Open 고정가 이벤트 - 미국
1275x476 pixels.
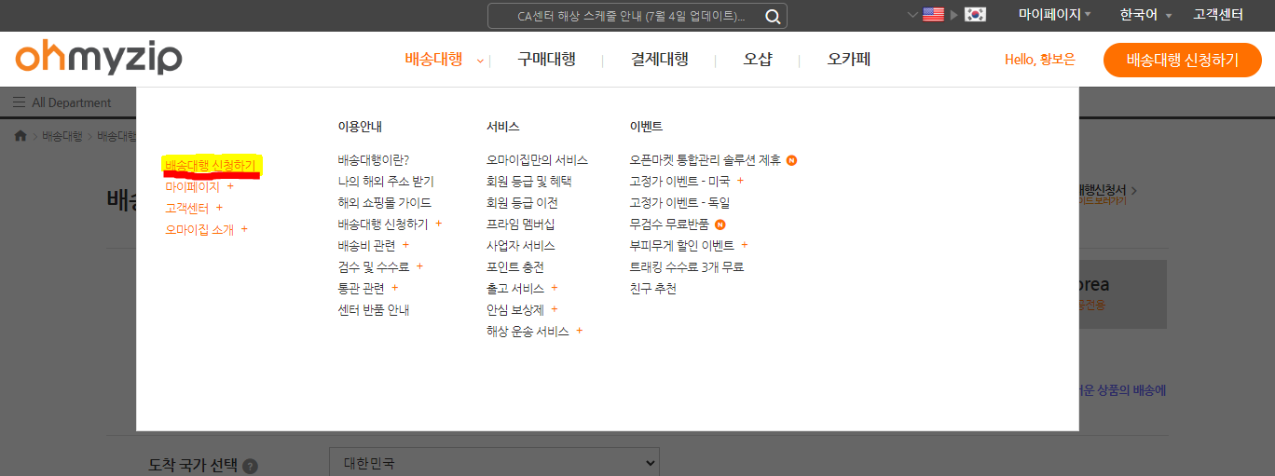pos(679,182)
